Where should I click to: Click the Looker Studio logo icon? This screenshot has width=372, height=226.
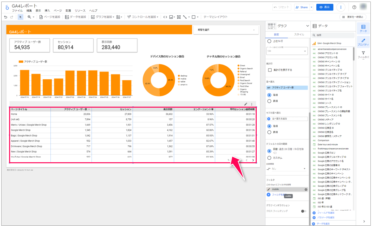7,7
